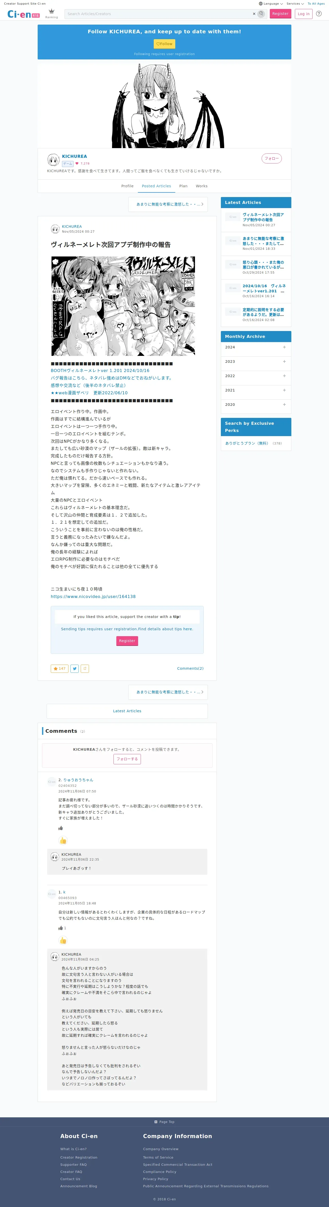Open Creator FAQ footer link
This screenshot has height=1207, width=329.
71,1172
